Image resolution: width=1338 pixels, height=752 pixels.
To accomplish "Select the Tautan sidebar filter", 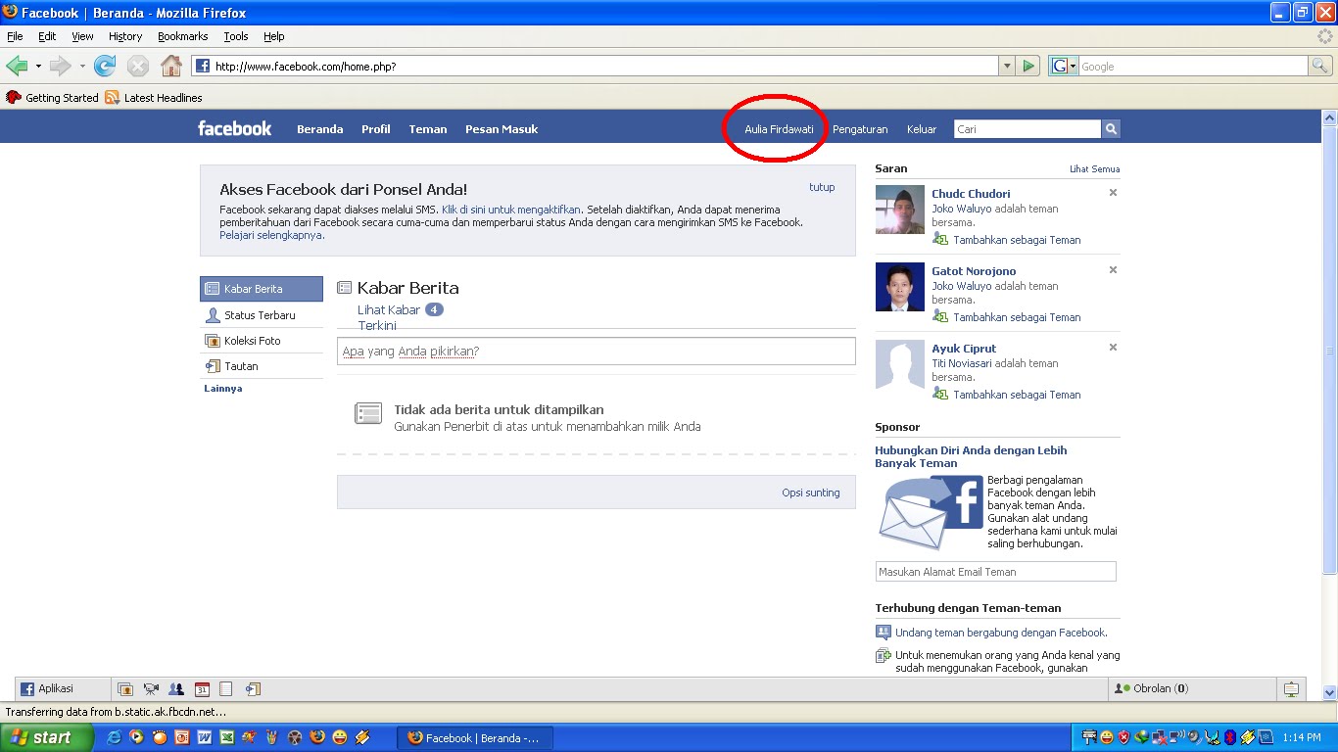I will click(x=262, y=366).
